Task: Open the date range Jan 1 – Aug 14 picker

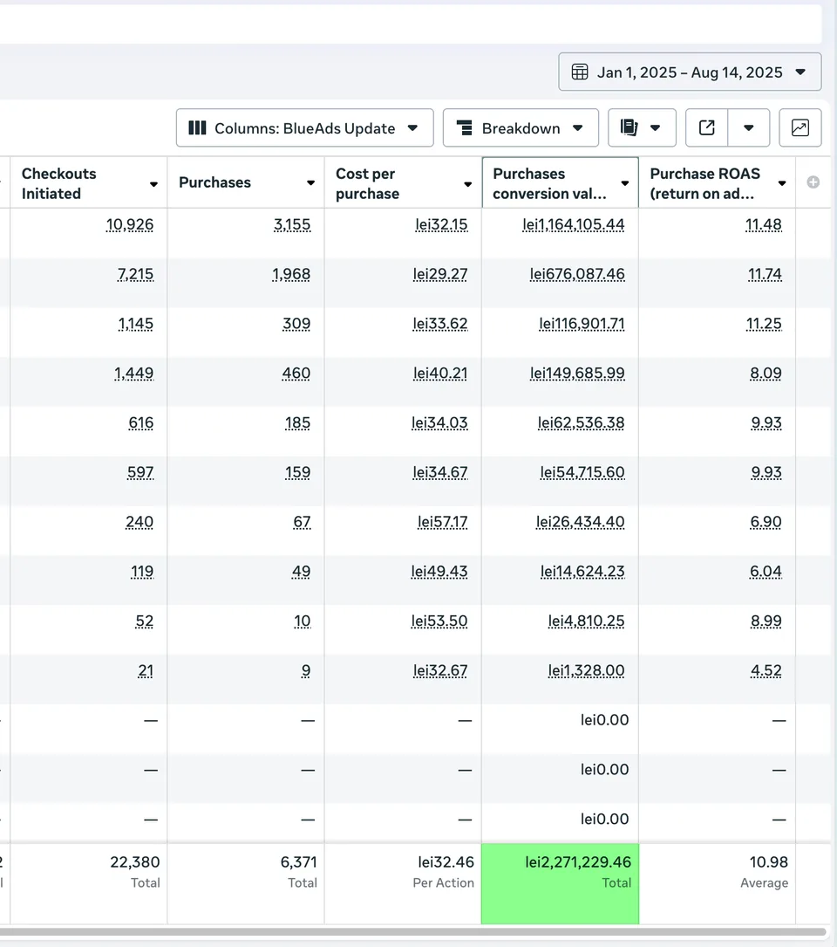Action: (690, 72)
